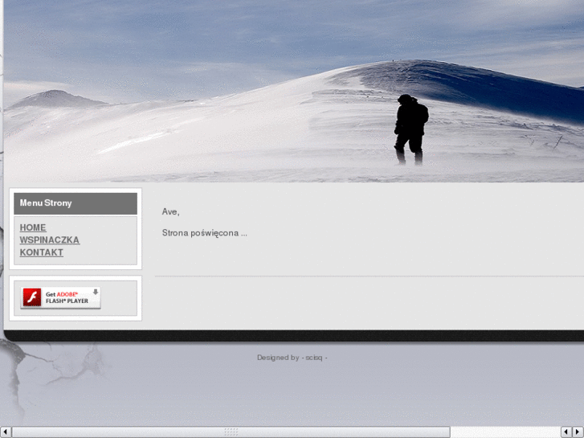Image resolution: width=584 pixels, height=438 pixels.
Task: Open the HOME menu link
Action: click(x=33, y=227)
